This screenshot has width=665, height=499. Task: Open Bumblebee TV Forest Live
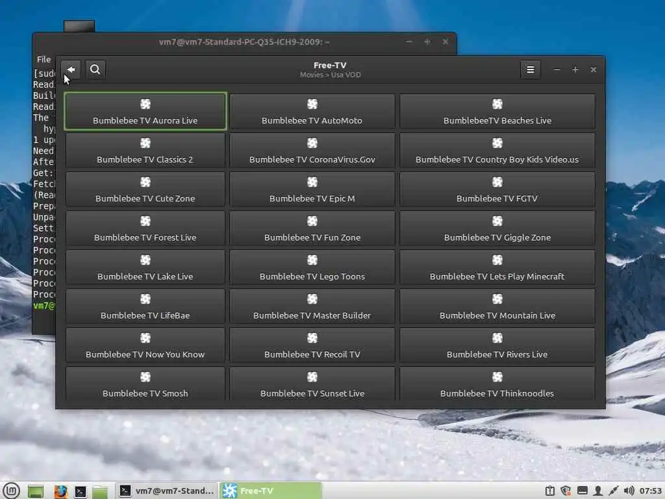click(x=145, y=228)
